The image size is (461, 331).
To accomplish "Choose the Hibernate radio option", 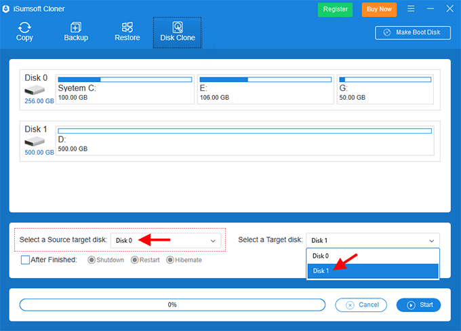I will tap(170, 260).
